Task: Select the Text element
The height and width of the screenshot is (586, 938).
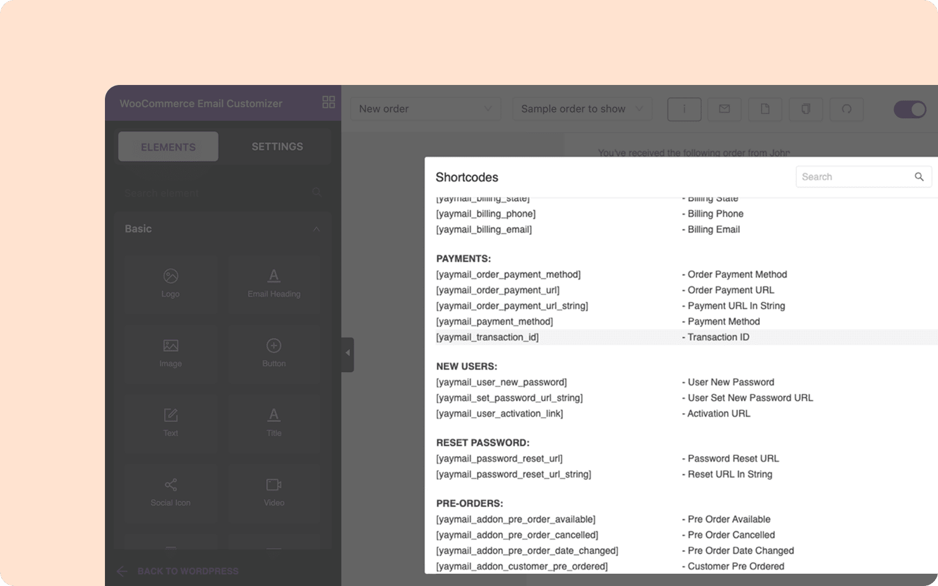Action: (x=171, y=424)
